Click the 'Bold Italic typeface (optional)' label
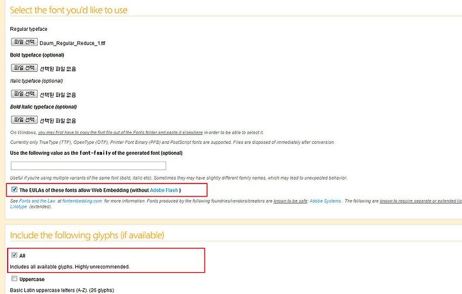This screenshot has height=294, width=462. pyautogui.click(x=44, y=107)
